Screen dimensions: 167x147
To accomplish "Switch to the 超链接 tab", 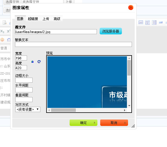I will 33,19.
